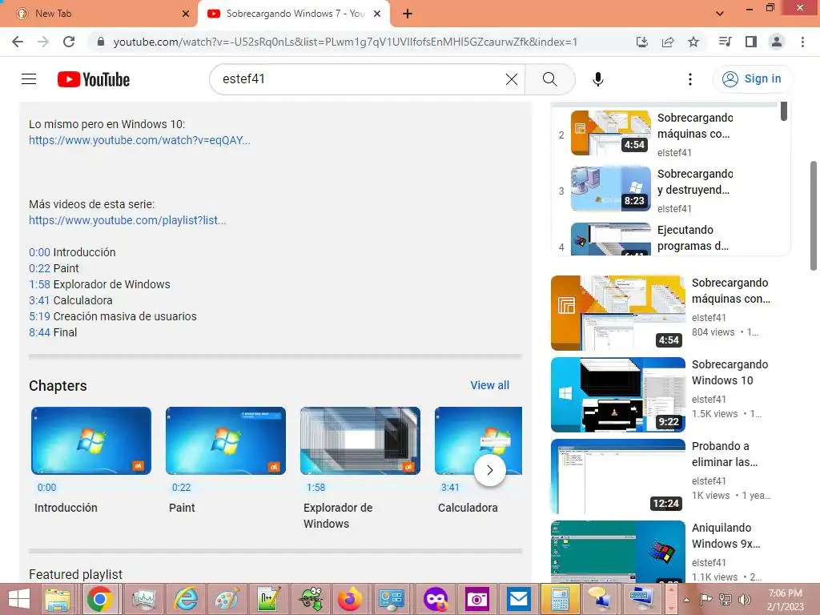This screenshot has height=615, width=820.
Task: Open the playlist link under Más videos
Action: [x=127, y=220]
